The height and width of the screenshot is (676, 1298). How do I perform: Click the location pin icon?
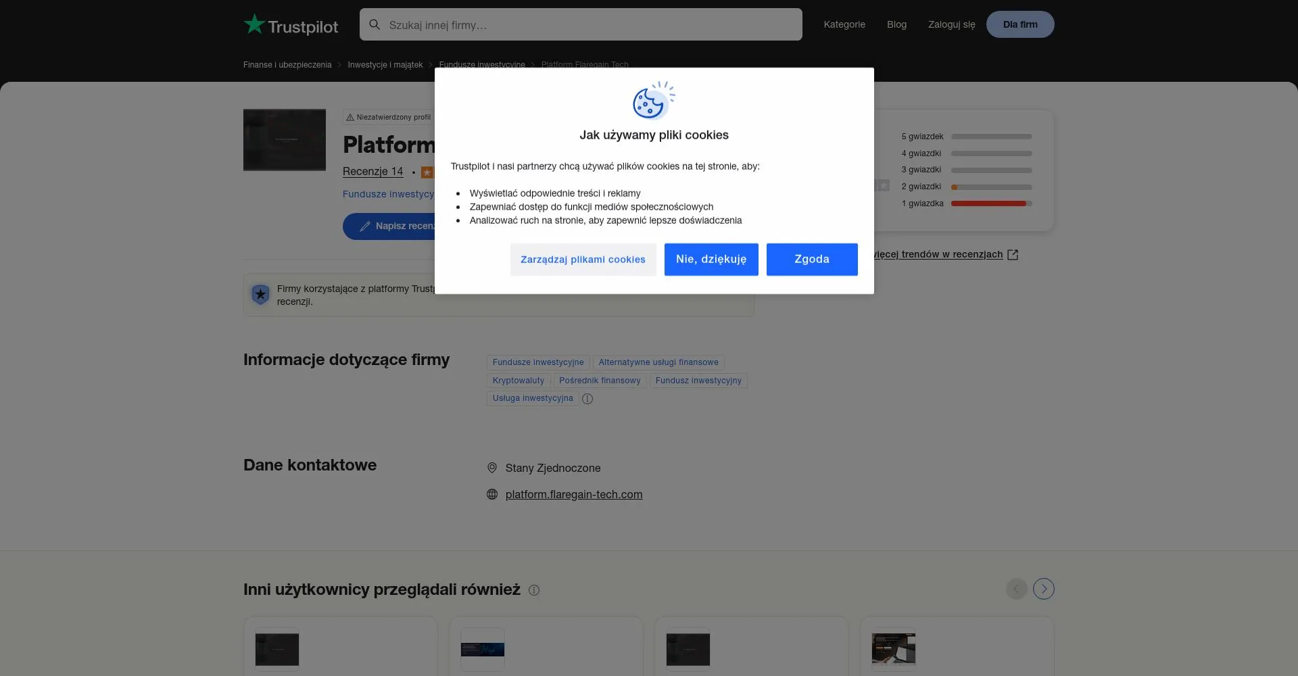pyautogui.click(x=492, y=468)
